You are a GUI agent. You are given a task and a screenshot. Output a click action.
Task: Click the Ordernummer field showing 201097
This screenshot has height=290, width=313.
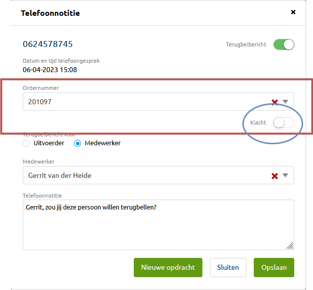click(158, 101)
